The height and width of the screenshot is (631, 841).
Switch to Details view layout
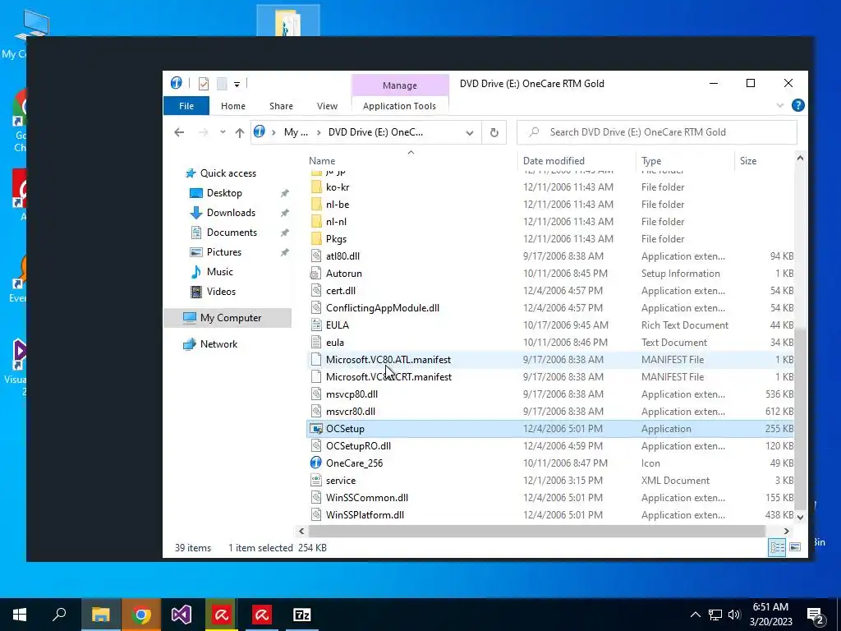click(777, 547)
